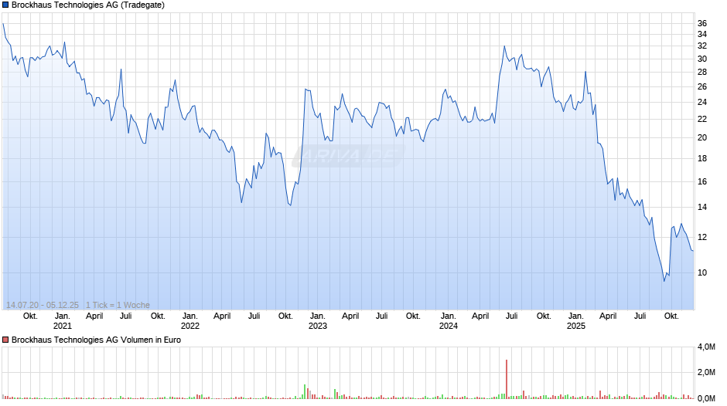Click the "2023" year label on time axis
The image size is (727, 406).
click(318, 326)
